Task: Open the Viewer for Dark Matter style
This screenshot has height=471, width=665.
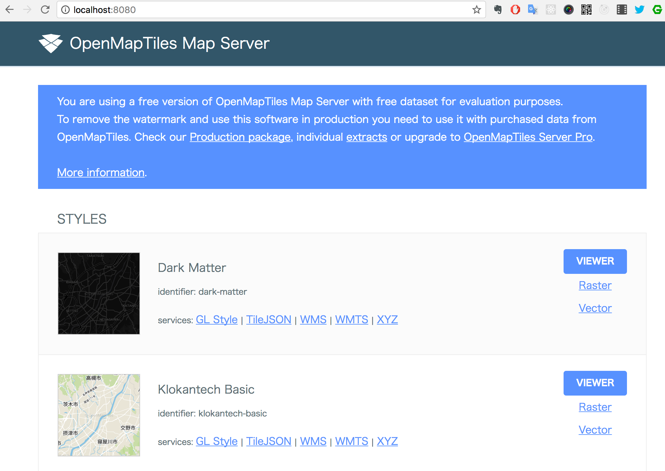Action: click(x=595, y=261)
